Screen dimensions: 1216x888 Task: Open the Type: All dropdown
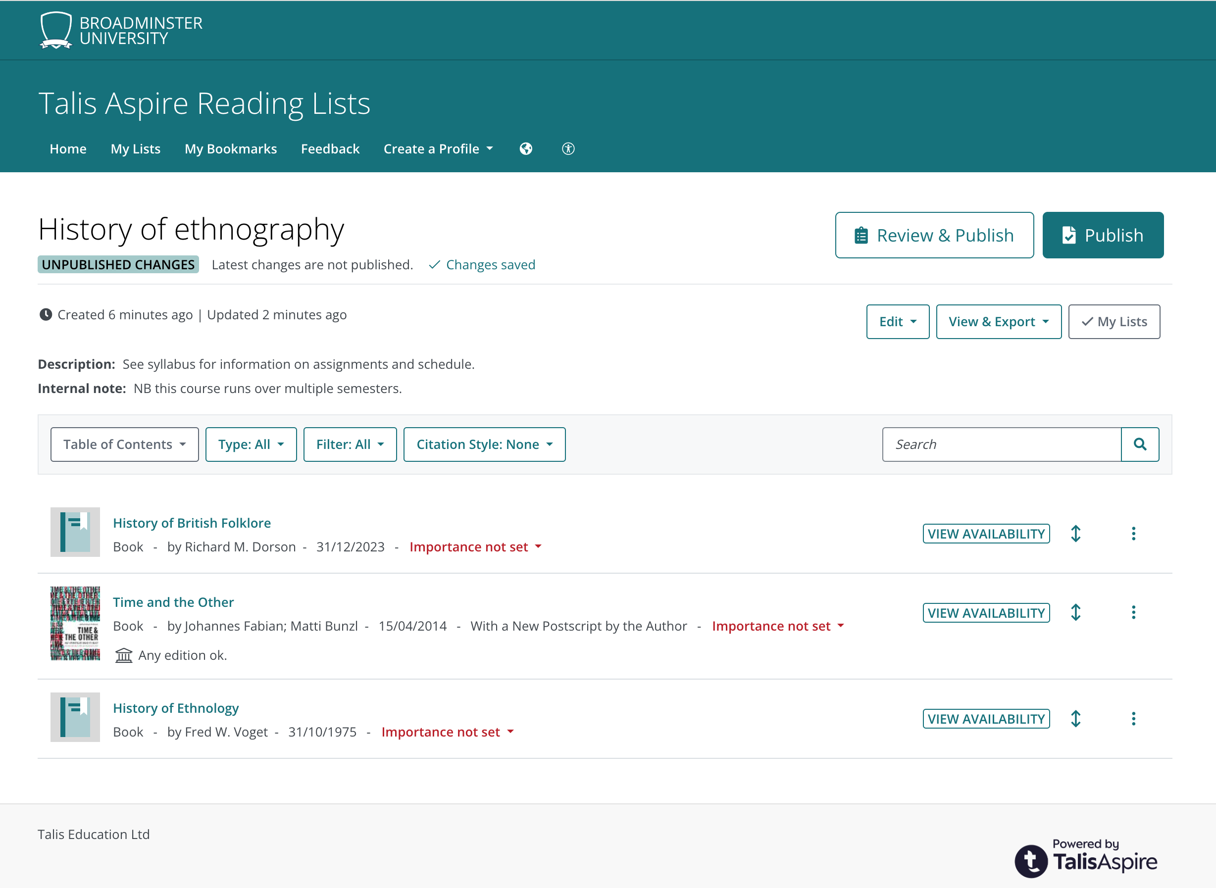coord(251,444)
